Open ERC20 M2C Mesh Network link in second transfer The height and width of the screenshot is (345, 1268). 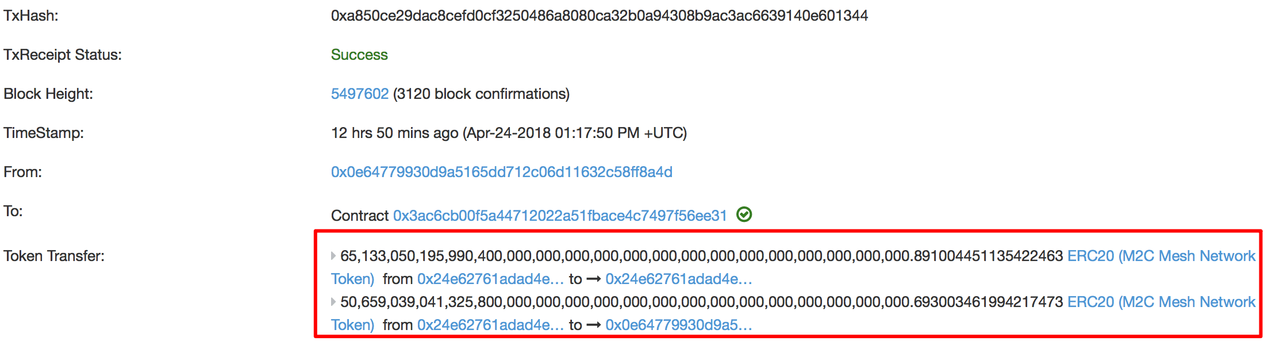pos(1161,302)
